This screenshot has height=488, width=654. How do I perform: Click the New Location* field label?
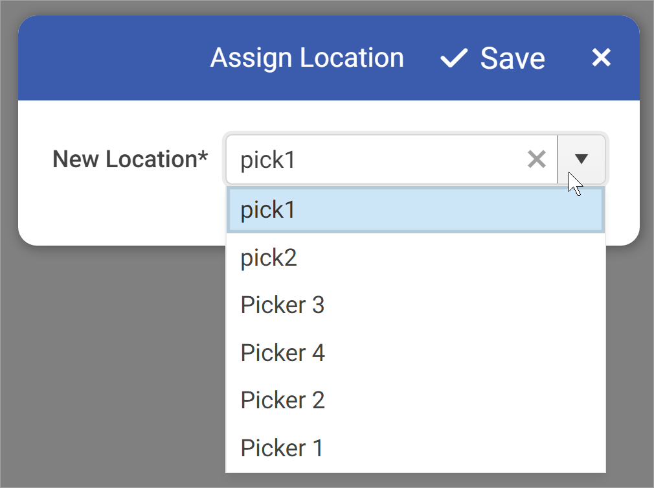[x=130, y=159]
